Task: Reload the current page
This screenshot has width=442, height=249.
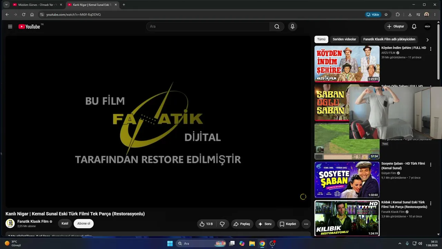Action: [23, 15]
